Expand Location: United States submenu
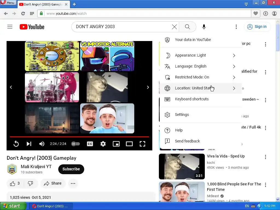This screenshot has height=210, width=280. 200,88
